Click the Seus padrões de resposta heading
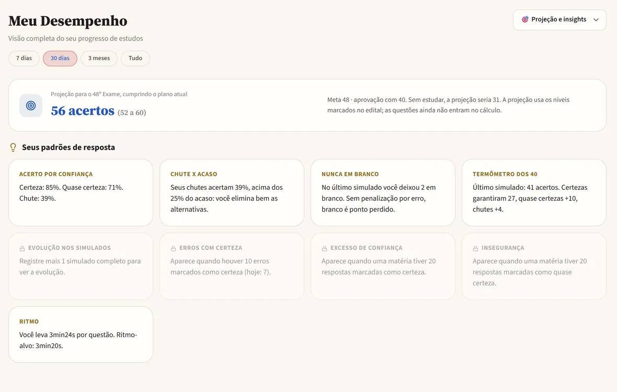Screen dimensions: 617x392 (68, 147)
